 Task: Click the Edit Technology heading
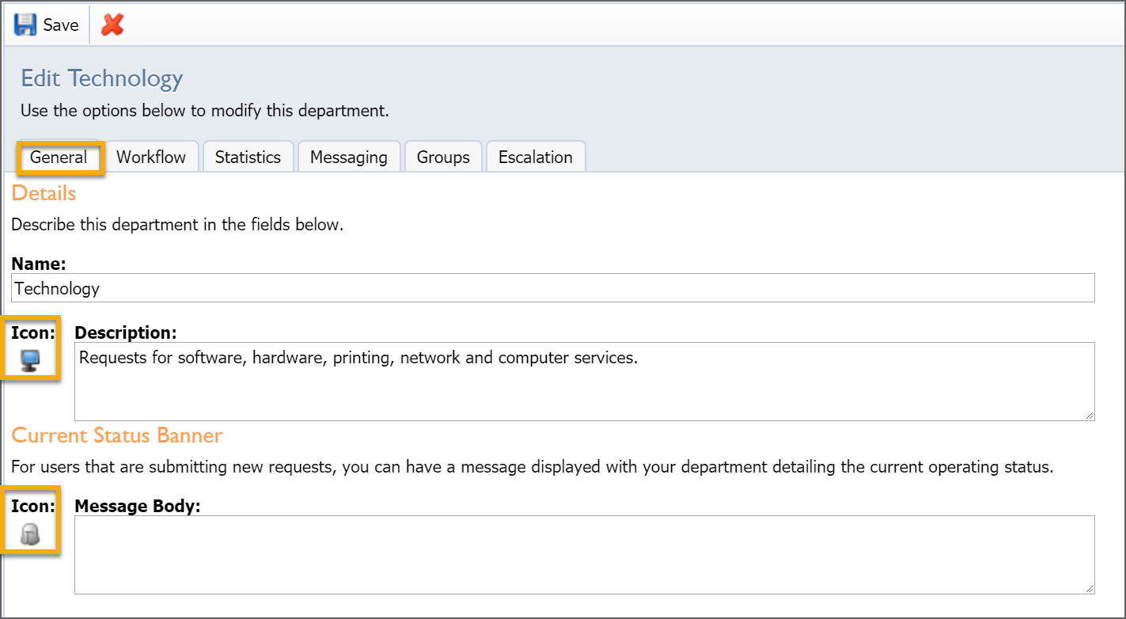pyautogui.click(x=102, y=78)
